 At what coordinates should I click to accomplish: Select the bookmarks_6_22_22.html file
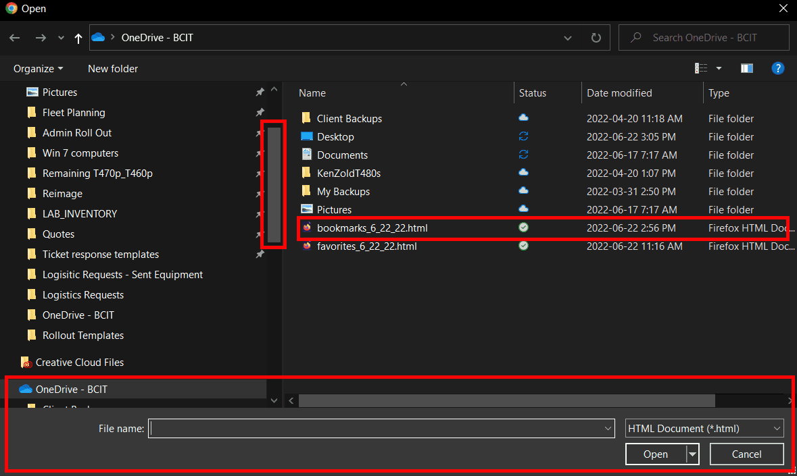[x=372, y=228]
